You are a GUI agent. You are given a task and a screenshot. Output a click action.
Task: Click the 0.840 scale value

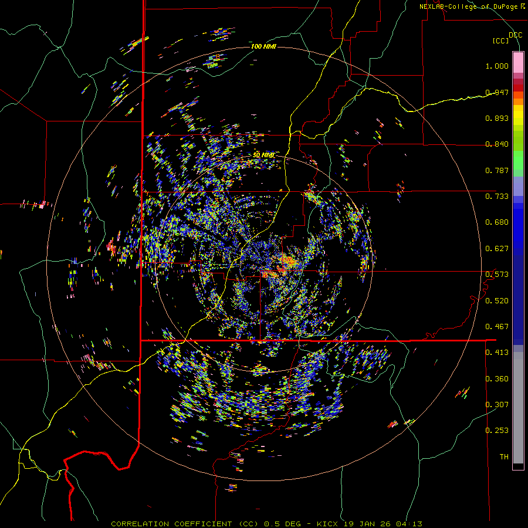click(497, 144)
